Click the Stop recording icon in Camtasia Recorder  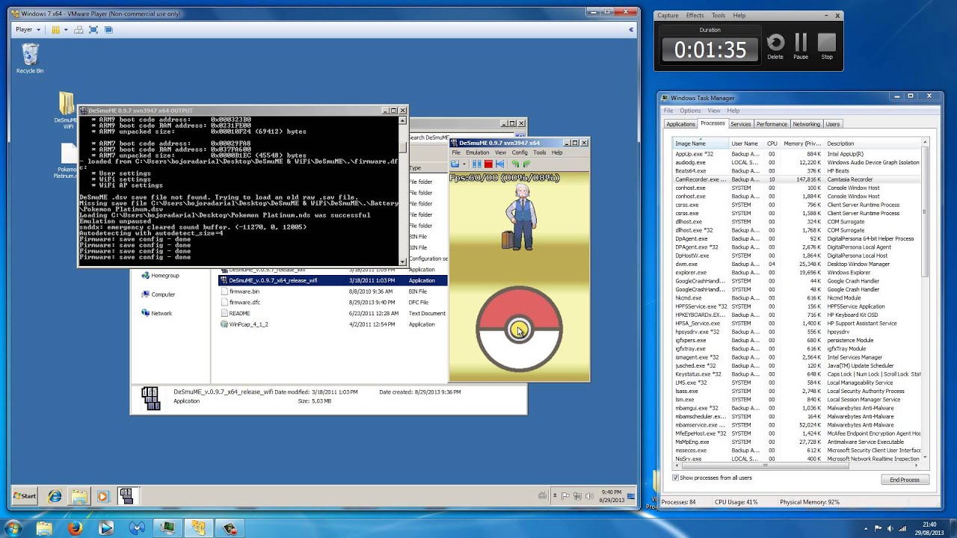click(x=825, y=43)
